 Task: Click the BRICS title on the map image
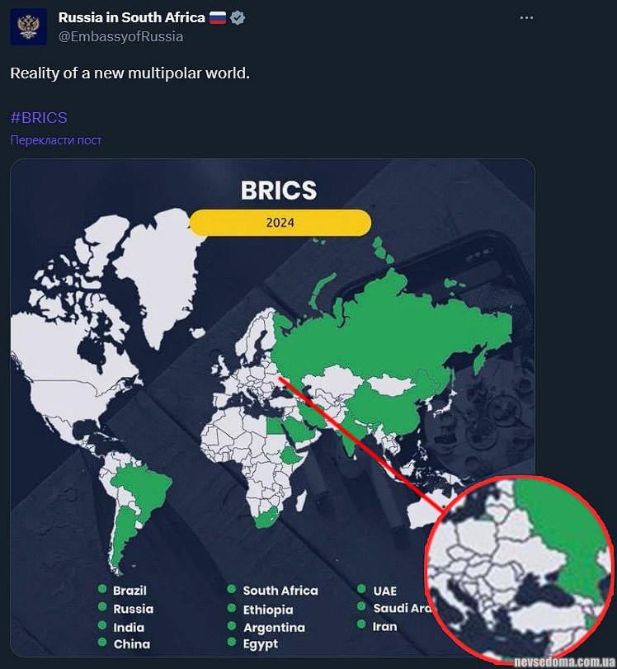279,191
